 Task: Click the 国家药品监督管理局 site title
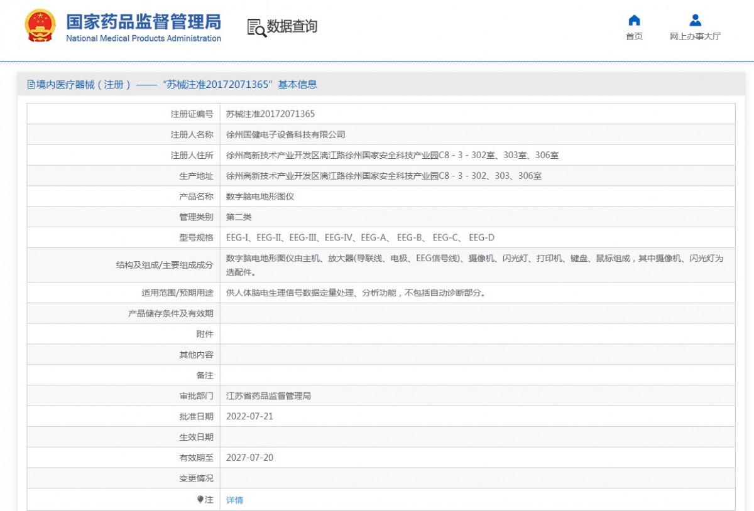tap(144, 21)
